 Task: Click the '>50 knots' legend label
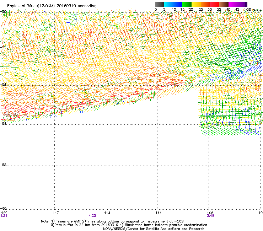coord(253,10)
